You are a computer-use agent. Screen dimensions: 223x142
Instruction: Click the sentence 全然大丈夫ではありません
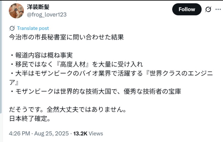tap(86, 110)
